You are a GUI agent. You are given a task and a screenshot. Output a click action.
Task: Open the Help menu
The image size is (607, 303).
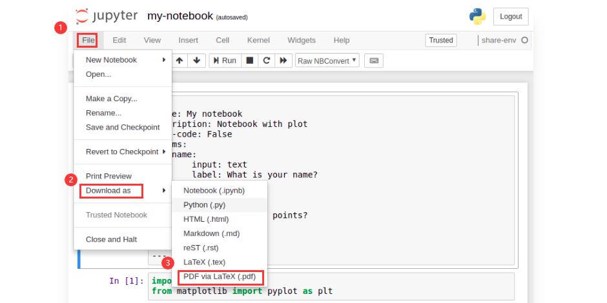pyautogui.click(x=342, y=40)
